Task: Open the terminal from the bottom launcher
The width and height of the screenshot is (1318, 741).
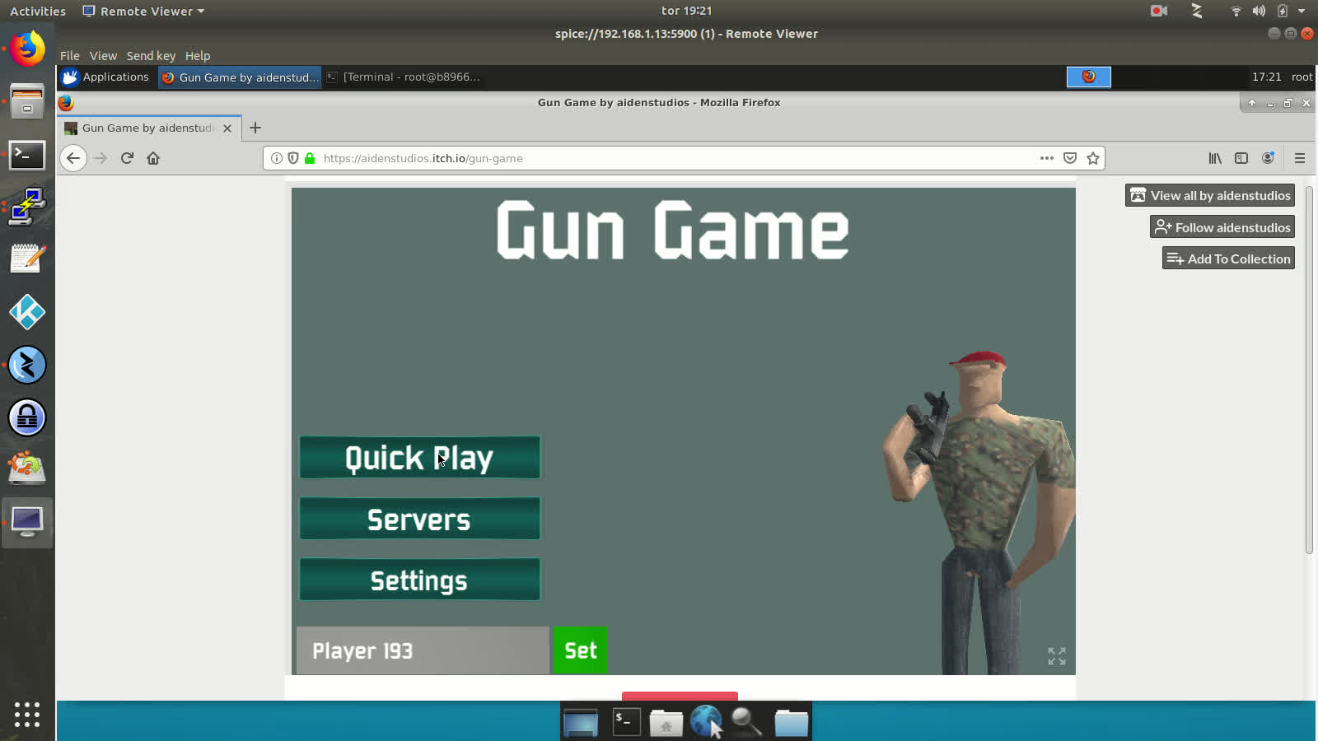Action: pyautogui.click(x=625, y=721)
